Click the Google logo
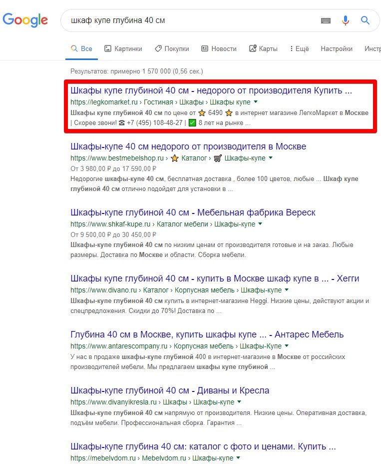The image size is (381, 464). pyautogui.click(x=25, y=20)
